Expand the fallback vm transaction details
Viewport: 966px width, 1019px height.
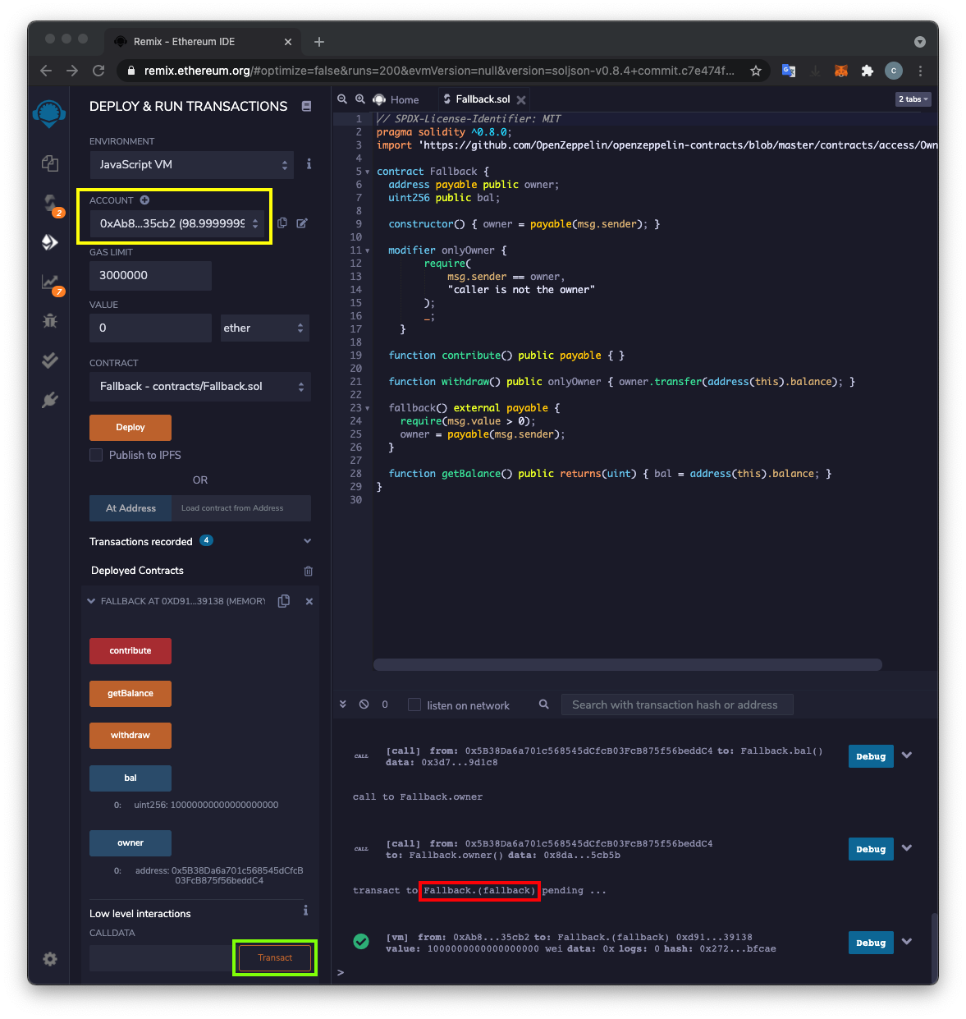pos(907,942)
